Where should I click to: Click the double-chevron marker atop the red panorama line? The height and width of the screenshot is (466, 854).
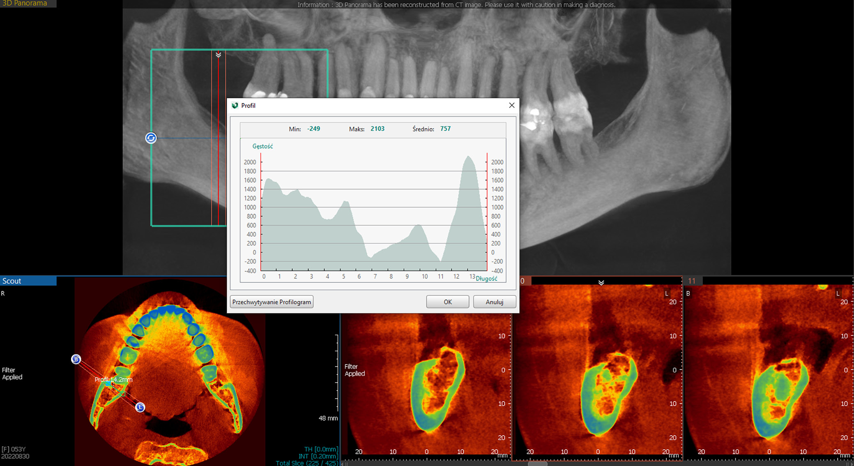point(219,55)
